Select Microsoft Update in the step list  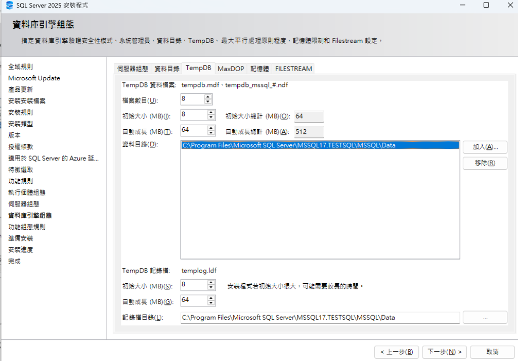[x=34, y=78]
